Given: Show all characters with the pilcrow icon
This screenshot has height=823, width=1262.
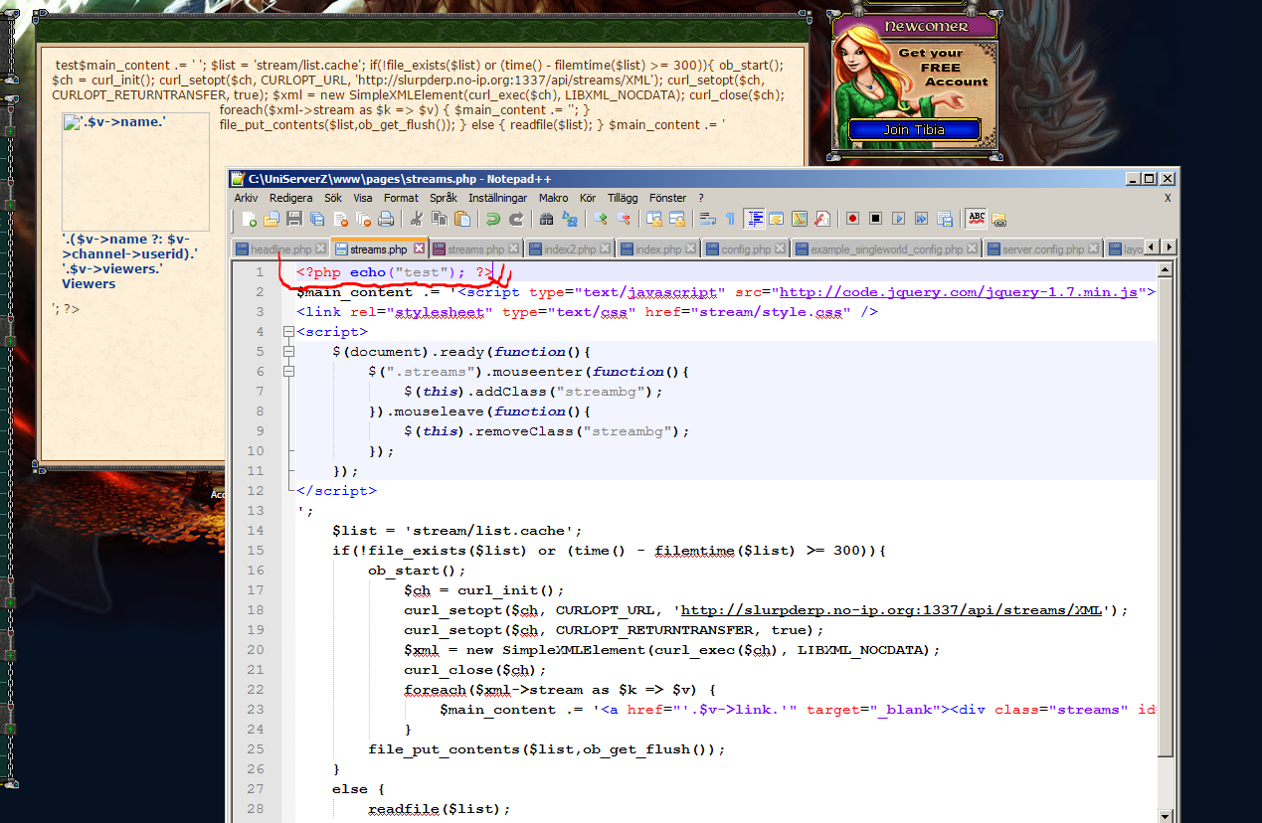Looking at the screenshot, I should point(731,219).
